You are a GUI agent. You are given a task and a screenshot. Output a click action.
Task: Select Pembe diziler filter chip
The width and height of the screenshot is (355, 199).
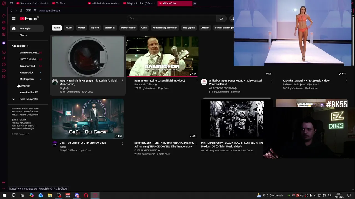tap(128, 28)
